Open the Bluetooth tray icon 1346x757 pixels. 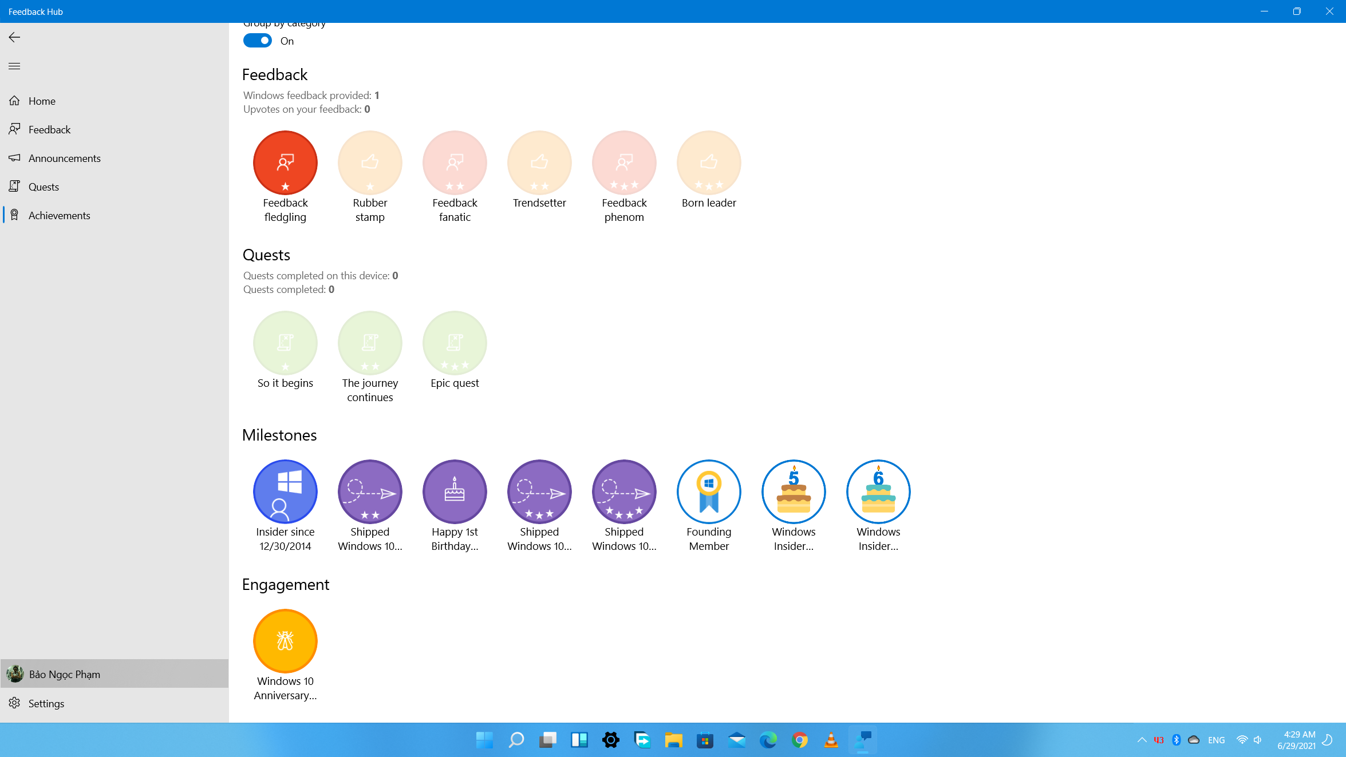(x=1176, y=740)
